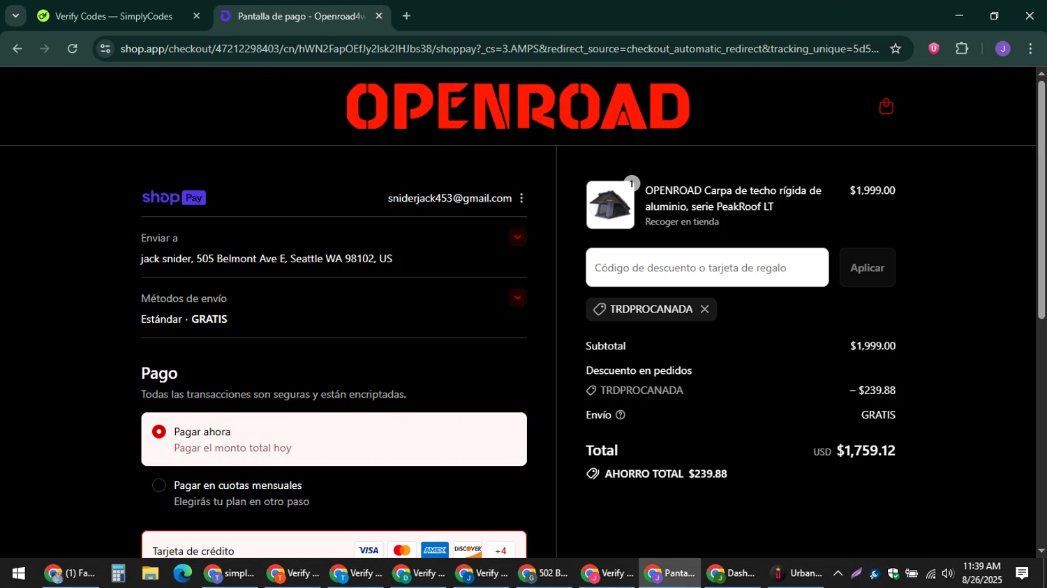Click the American Express card icon

pos(435,550)
